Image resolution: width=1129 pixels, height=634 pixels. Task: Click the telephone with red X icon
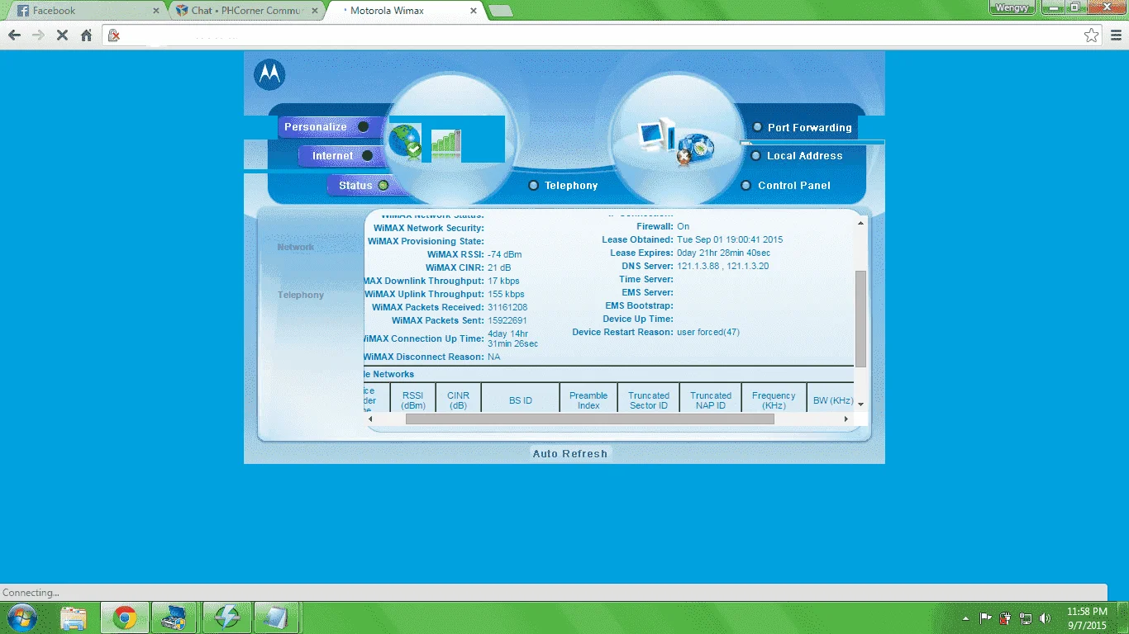(x=694, y=149)
